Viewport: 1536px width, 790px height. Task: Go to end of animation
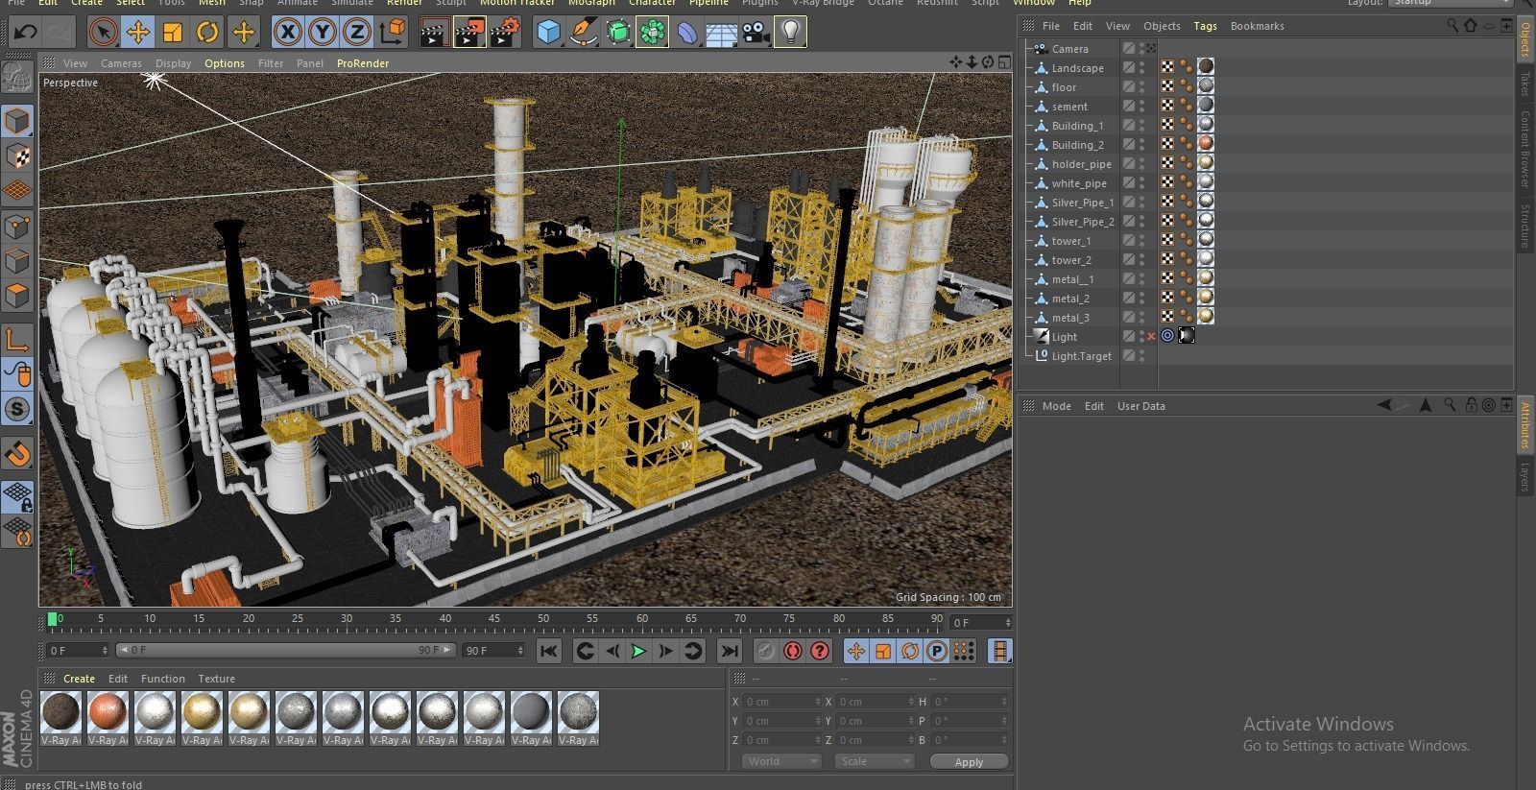pyautogui.click(x=730, y=651)
